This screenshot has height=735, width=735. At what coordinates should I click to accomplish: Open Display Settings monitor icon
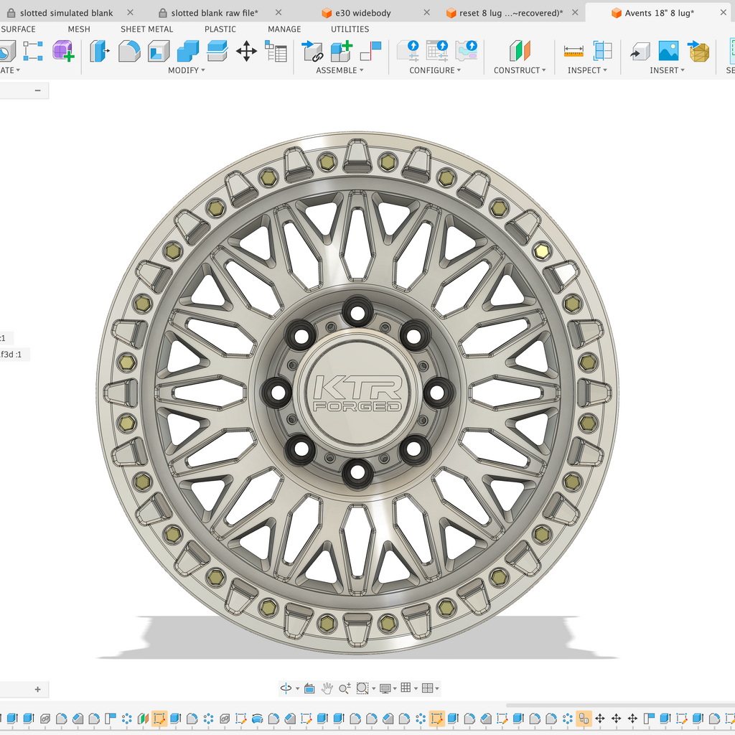[385, 688]
